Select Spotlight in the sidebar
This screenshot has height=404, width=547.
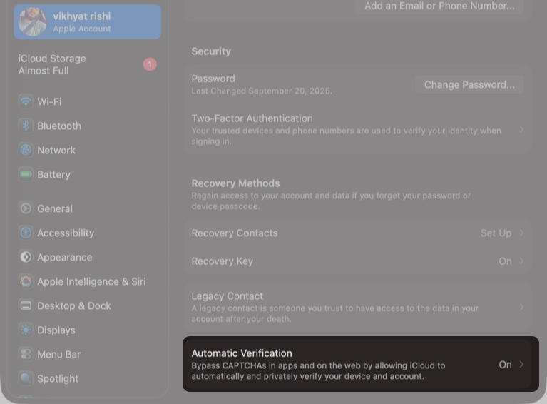pos(58,378)
